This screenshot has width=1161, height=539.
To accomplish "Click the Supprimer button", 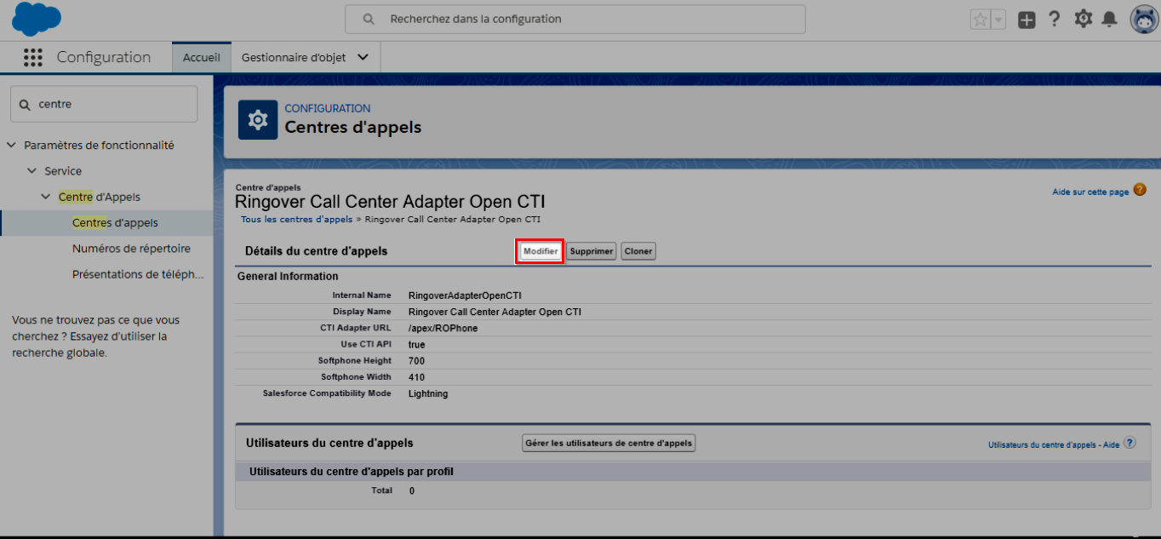I will coord(592,251).
